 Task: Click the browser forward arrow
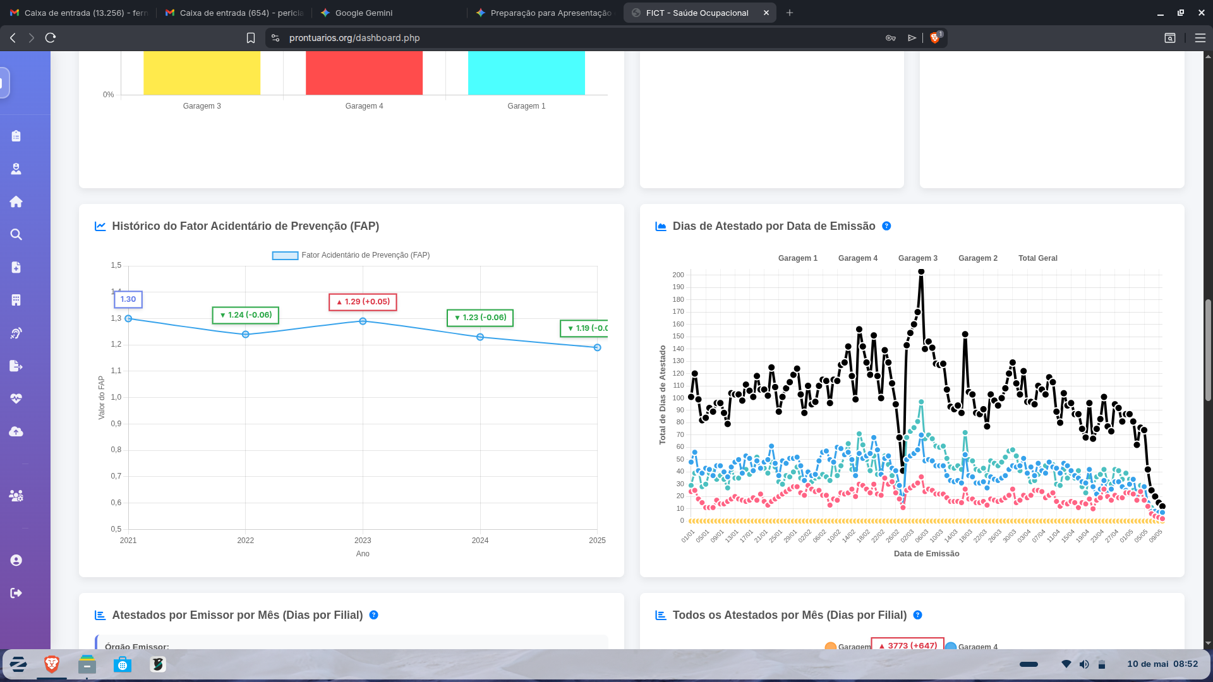point(32,38)
